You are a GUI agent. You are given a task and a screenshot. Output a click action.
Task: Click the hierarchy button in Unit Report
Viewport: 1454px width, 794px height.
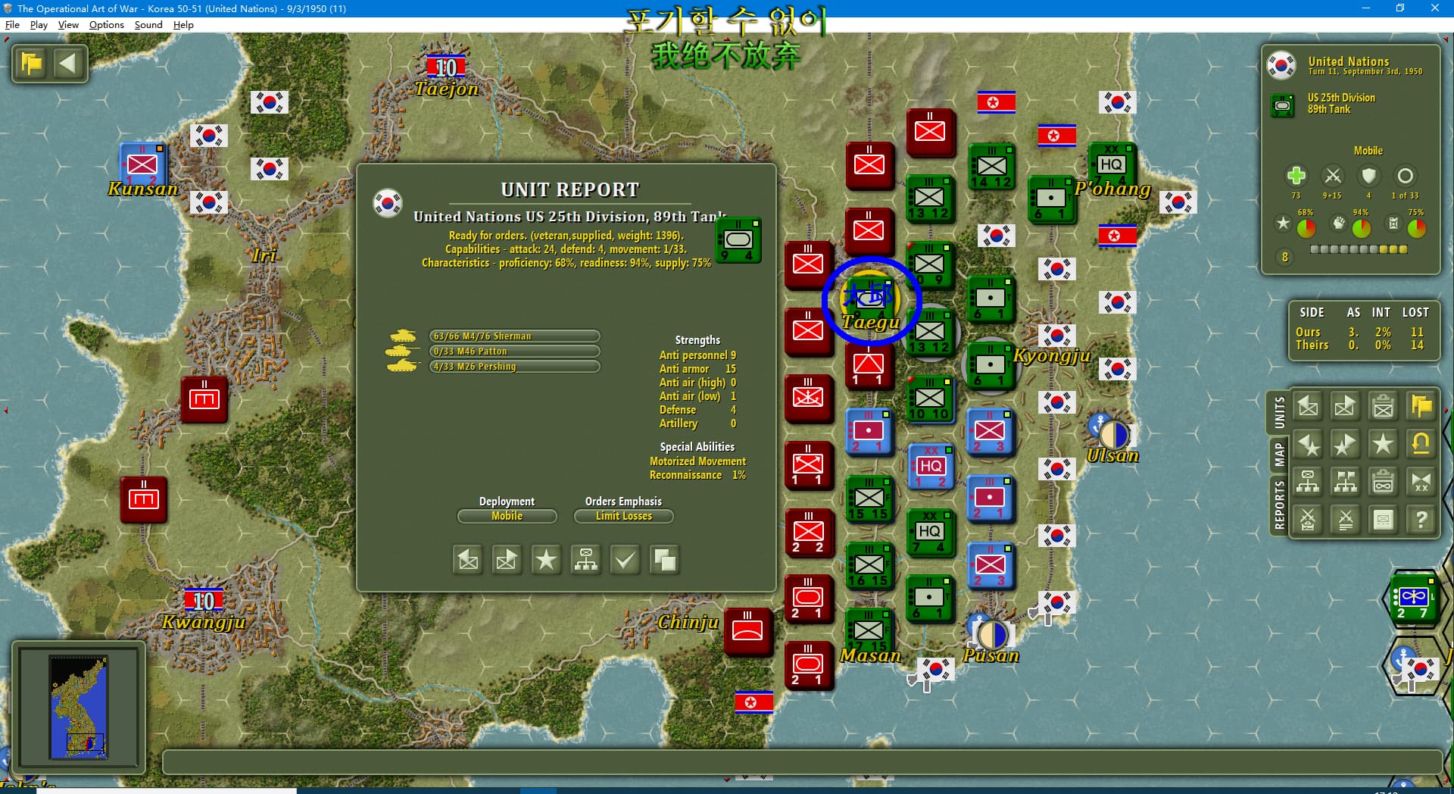[x=585, y=560]
